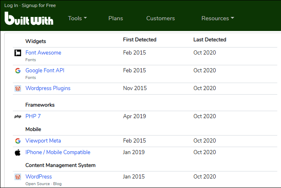This screenshot has width=281, height=188.
Task: Expand the Tools dropdown menu
Action: (77, 18)
